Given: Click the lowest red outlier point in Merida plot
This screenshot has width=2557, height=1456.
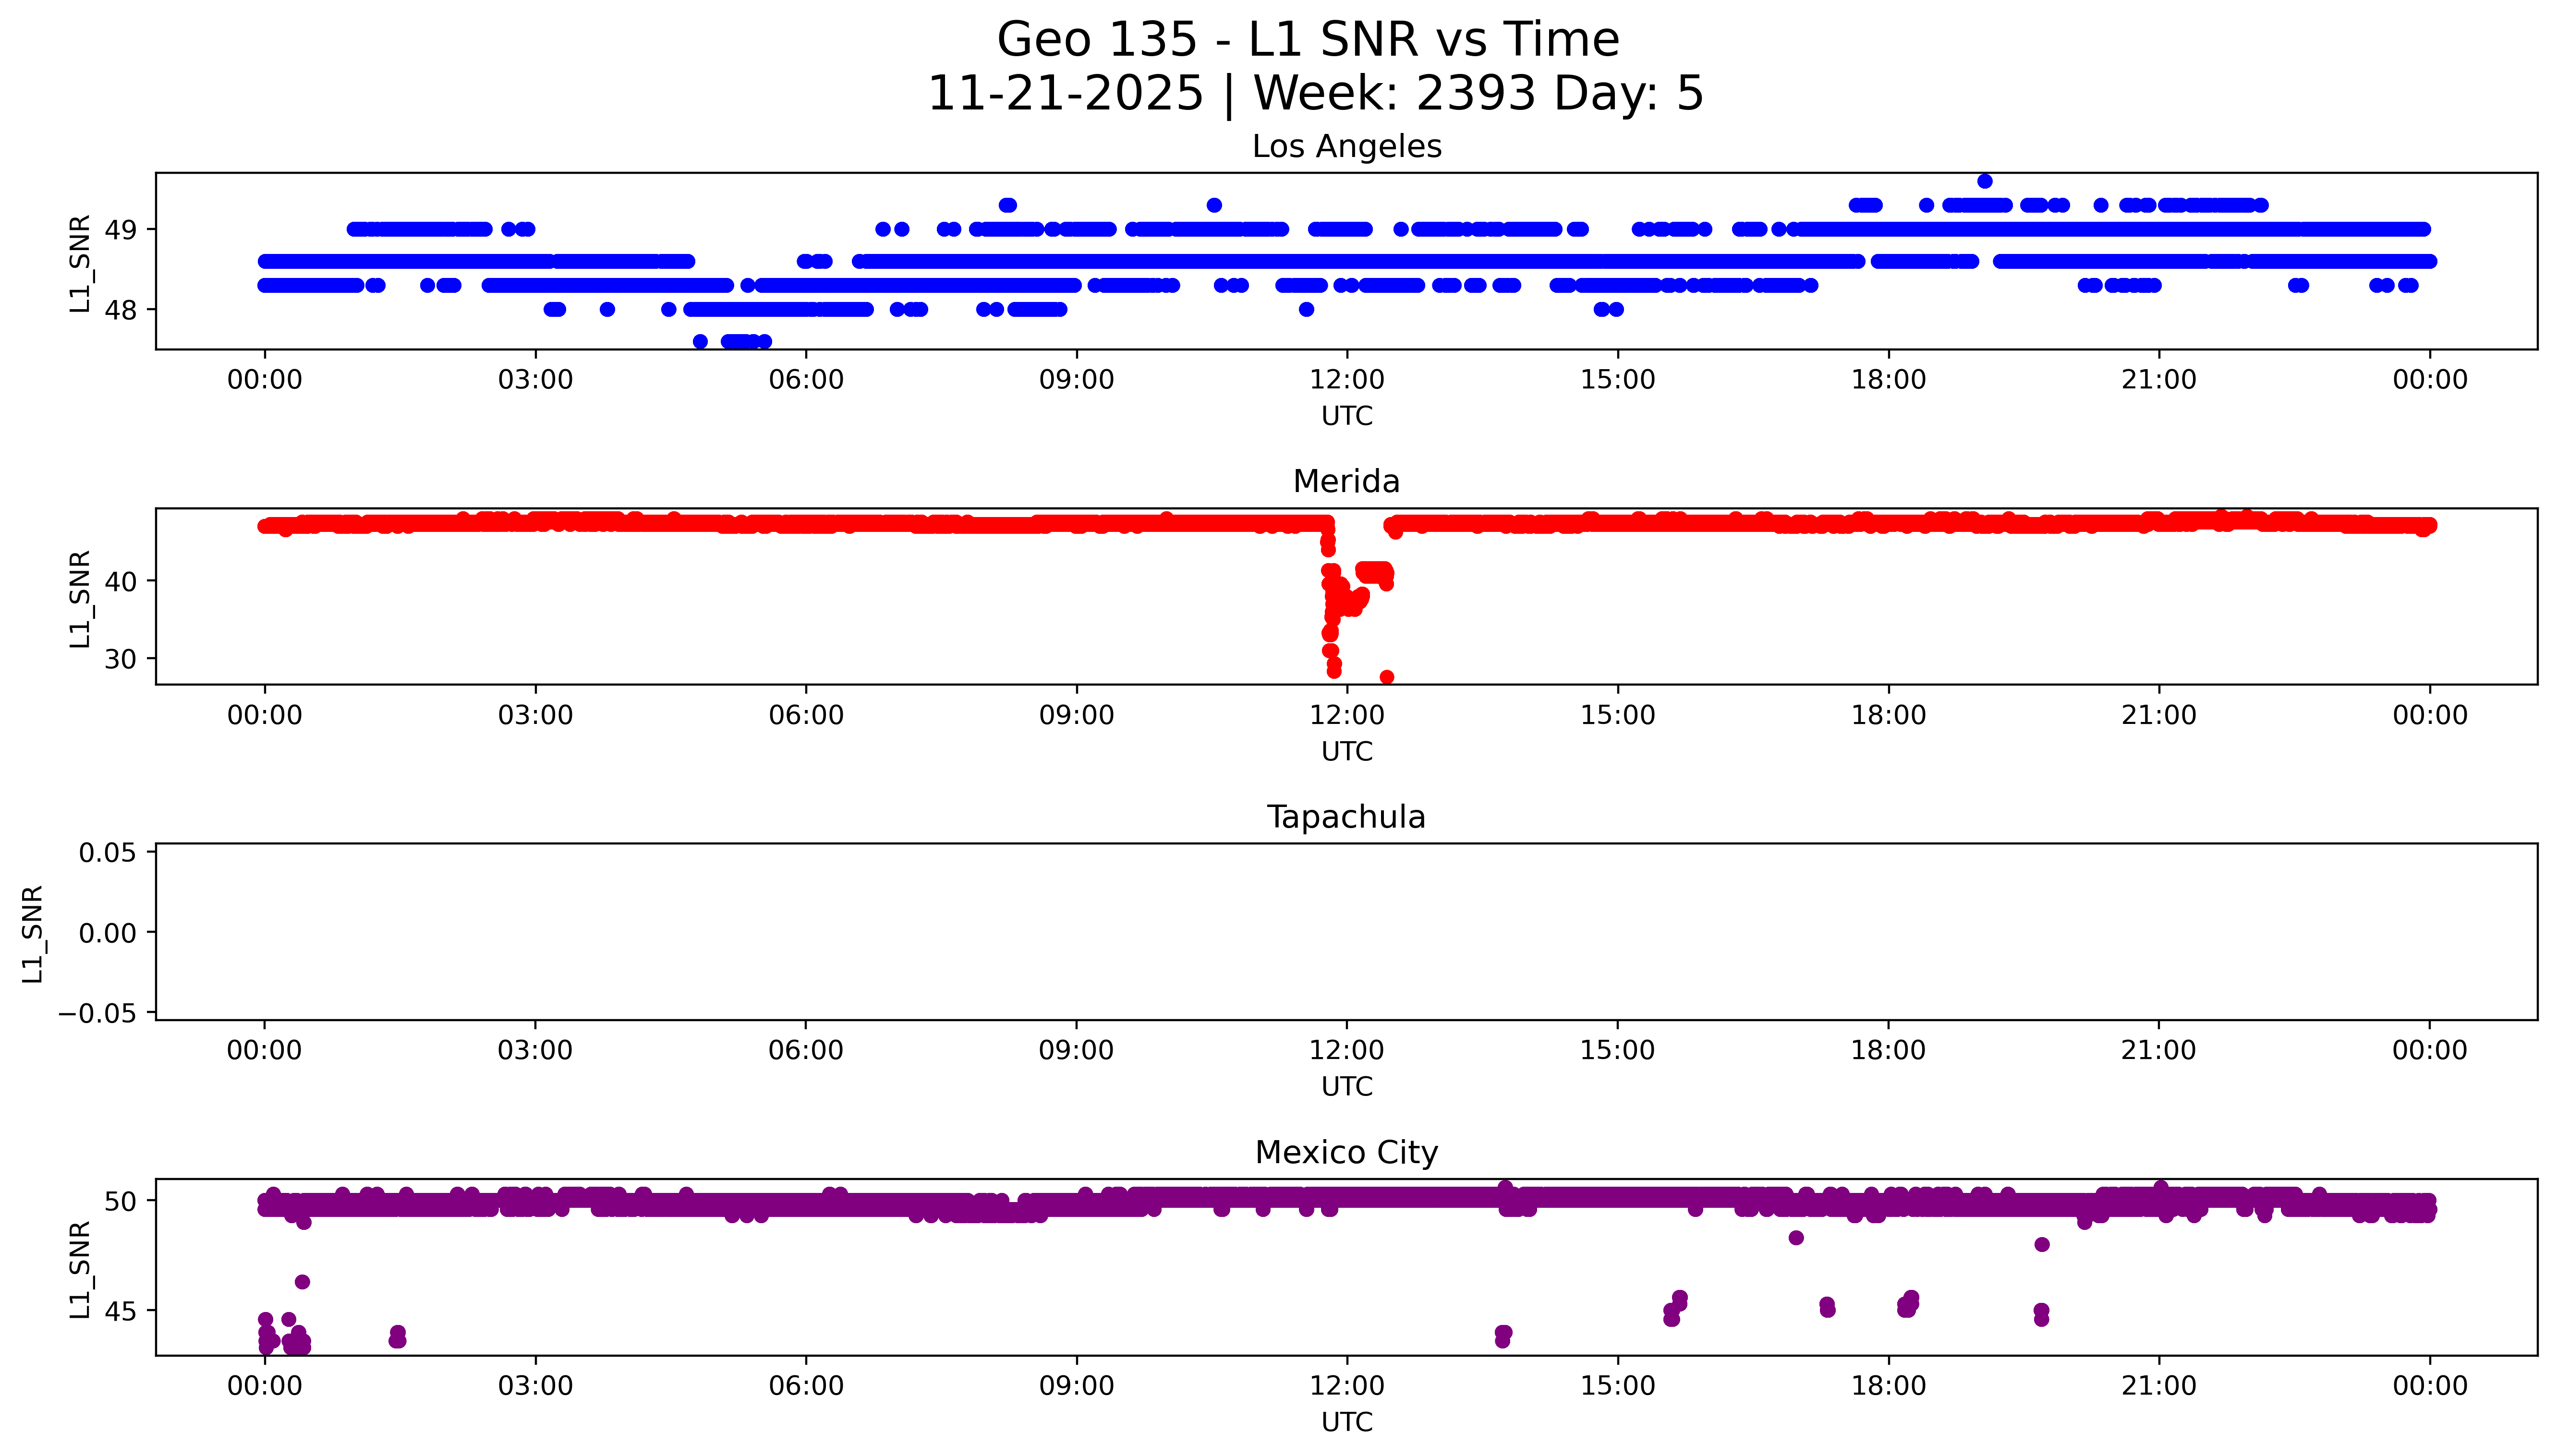Looking at the screenshot, I should (1387, 677).
